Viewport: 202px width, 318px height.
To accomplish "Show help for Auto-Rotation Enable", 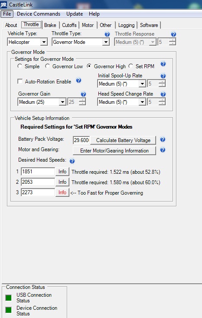I will coord(78,80).
